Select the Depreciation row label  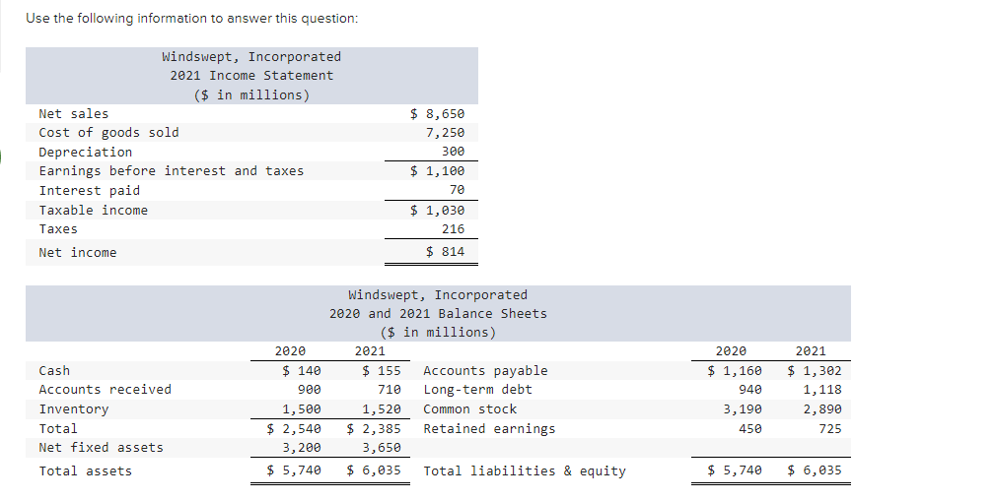[86, 152]
